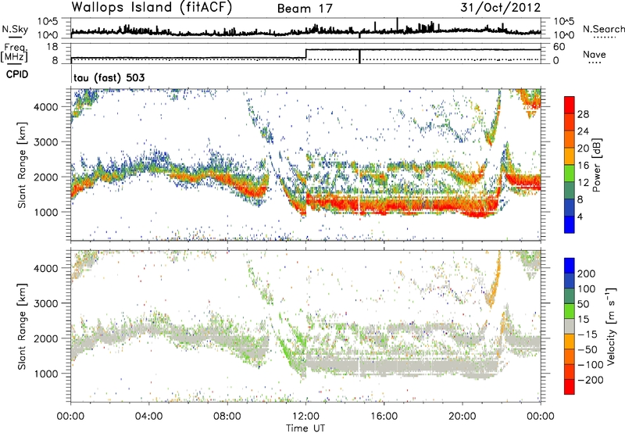Click the 'tau (fast) 503' mode text
Screen dimensions: 625x433
[109, 77]
